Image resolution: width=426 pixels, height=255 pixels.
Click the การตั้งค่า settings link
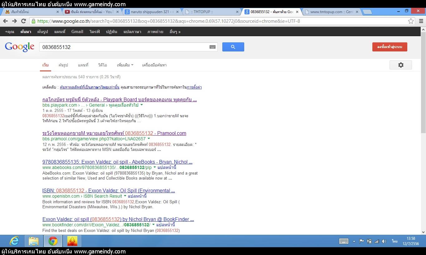(194, 87)
